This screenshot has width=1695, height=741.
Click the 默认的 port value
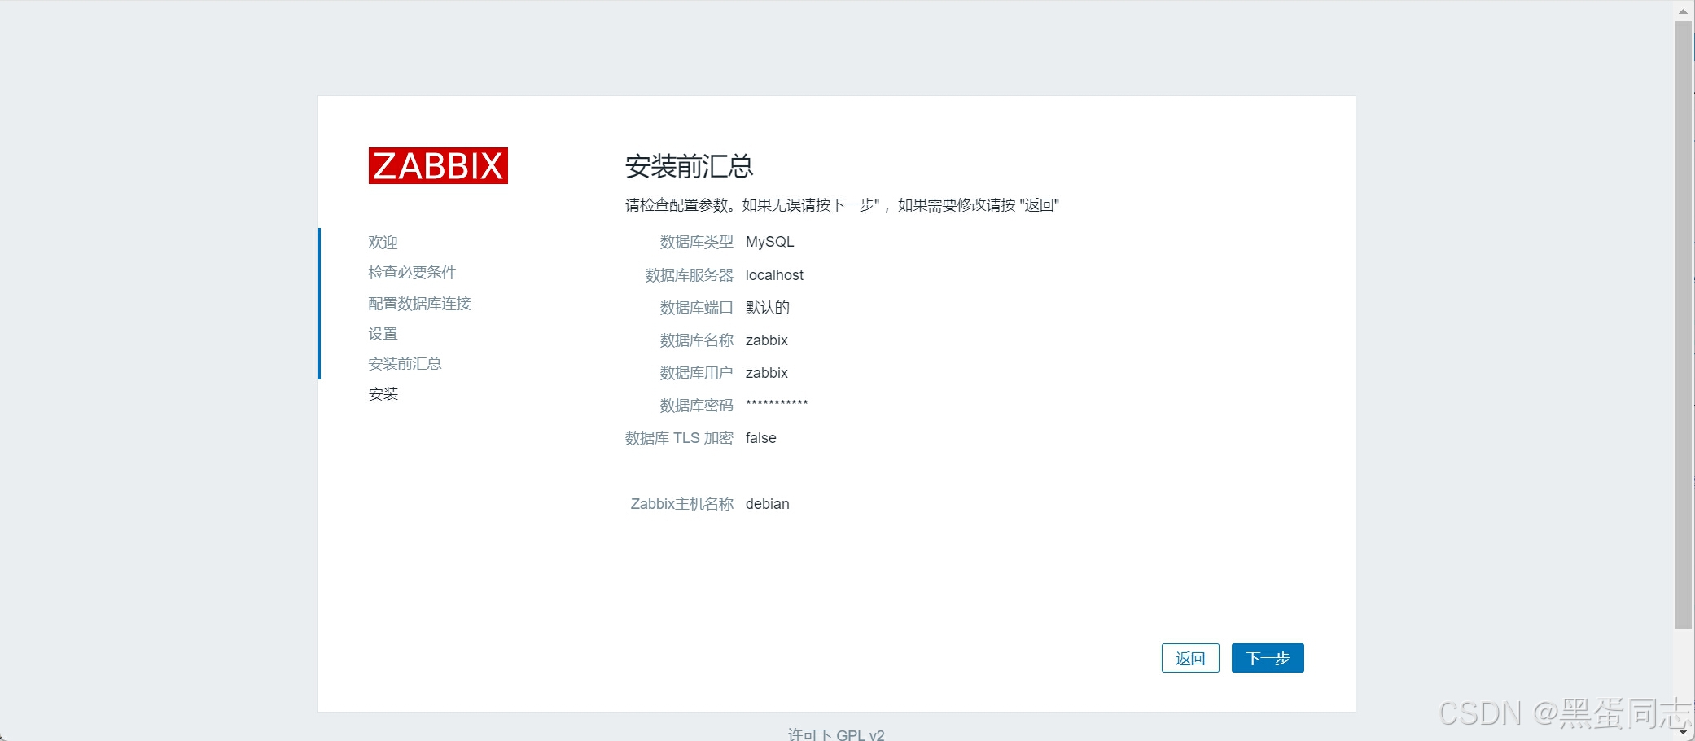[767, 308]
